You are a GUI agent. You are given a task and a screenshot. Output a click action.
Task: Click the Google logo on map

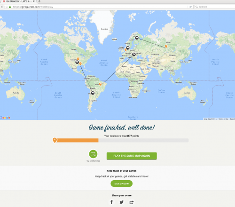(5, 118)
